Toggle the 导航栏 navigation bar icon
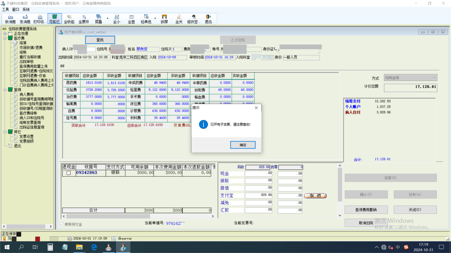The width and height of the screenshot is (451, 253). (54, 19)
